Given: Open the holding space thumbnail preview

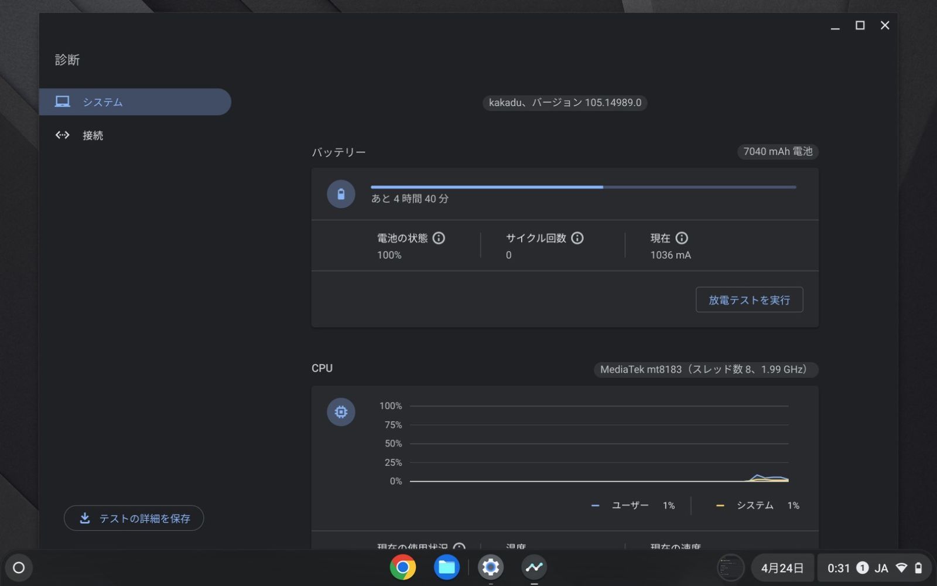Looking at the screenshot, I should coord(730,568).
